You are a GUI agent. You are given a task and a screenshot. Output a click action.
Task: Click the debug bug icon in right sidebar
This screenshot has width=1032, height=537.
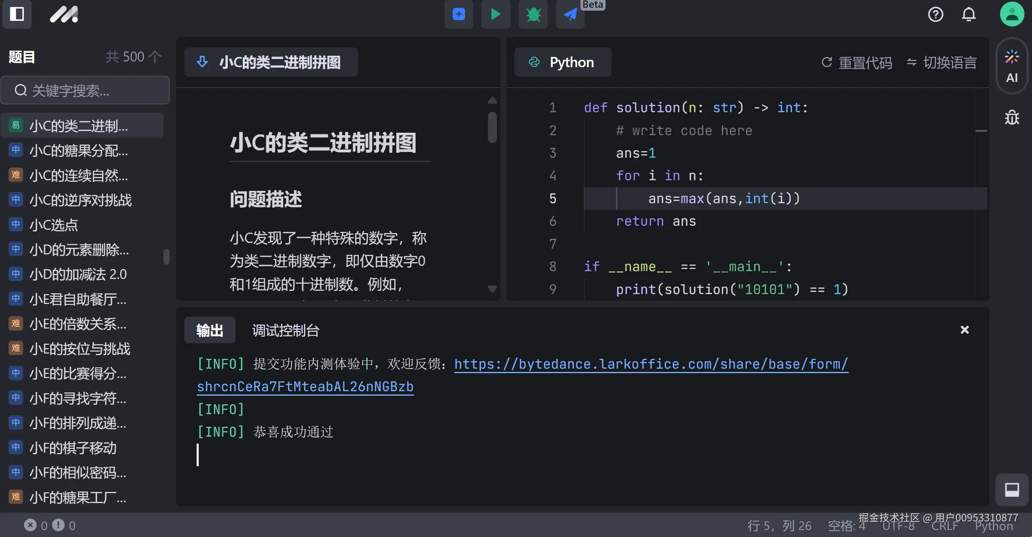(x=1012, y=118)
